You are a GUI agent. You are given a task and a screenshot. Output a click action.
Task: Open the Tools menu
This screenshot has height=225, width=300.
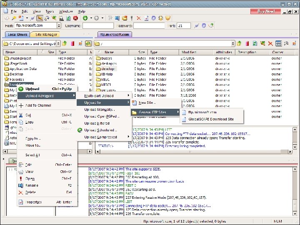pyautogui.click(x=50, y=11)
